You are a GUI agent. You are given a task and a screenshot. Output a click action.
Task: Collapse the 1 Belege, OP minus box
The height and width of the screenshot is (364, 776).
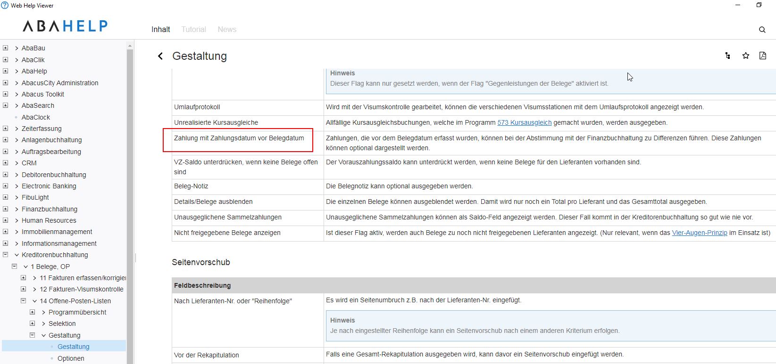point(14,267)
